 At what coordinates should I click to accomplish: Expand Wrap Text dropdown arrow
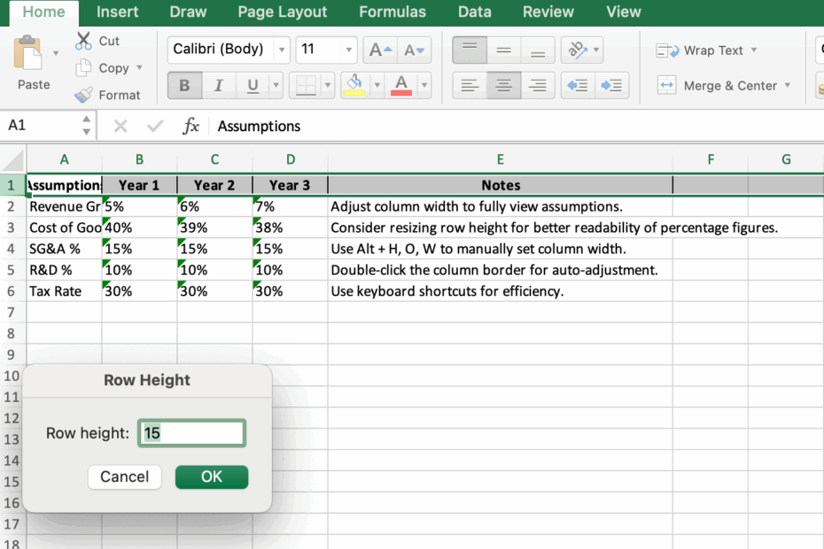(x=754, y=50)
